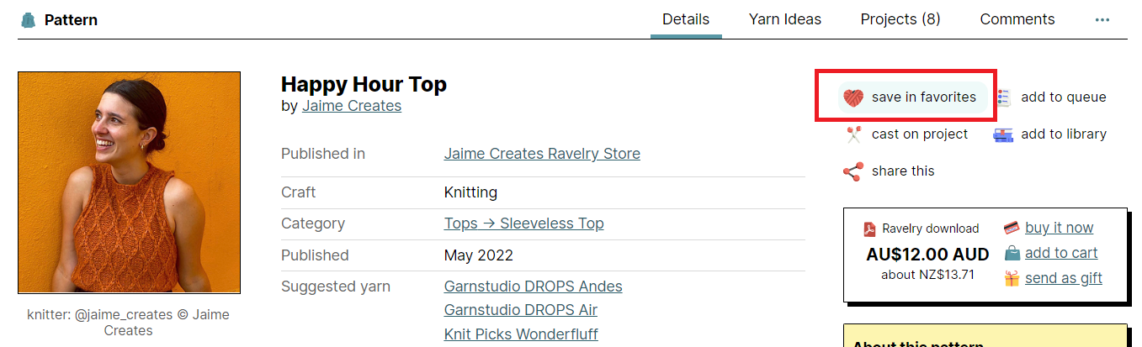Image resolution: width=1142 pixels, height=347 pixels.
Task: Click the Pattern icon in header
Action: 29,20
